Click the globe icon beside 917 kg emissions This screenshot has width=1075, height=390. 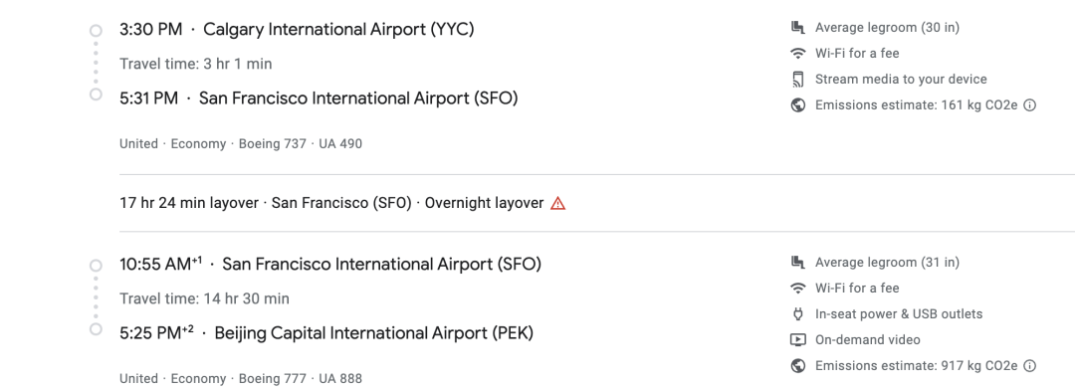coord(797,366)
